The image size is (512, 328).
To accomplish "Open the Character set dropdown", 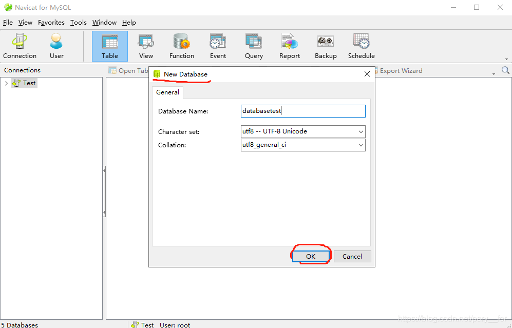I will [303, 131].
